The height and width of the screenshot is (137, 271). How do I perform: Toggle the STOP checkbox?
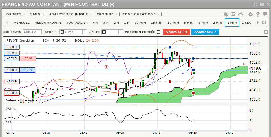pos(62,32)
